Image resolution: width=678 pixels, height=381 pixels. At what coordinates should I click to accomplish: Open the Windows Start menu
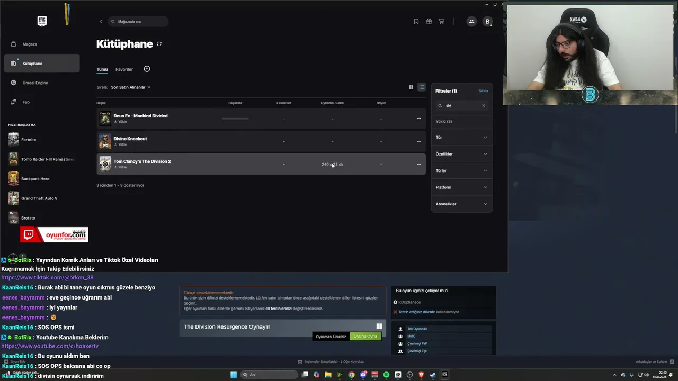(x=234, y=375)
